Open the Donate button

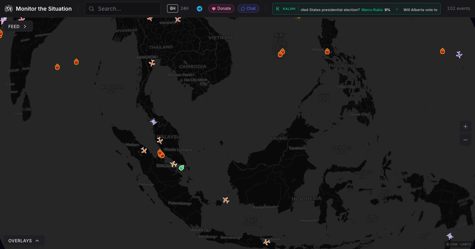point(221,8)
